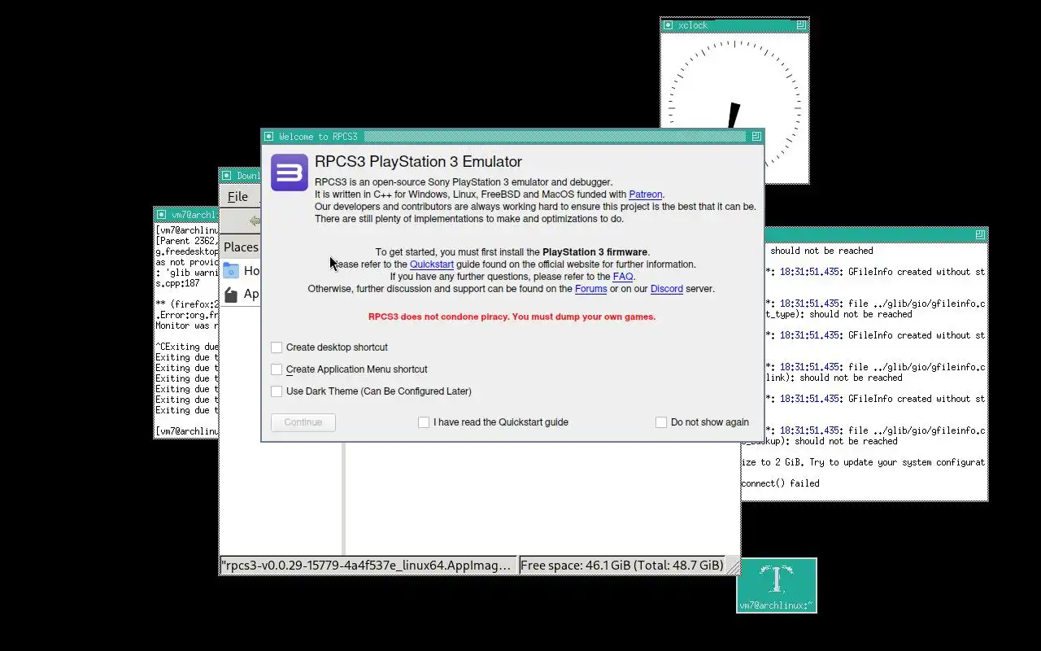Viewport: 1041px width, 651px height.
Task: Click the 'Monitor was r' line in left terminal
Action: pos(187,325)
